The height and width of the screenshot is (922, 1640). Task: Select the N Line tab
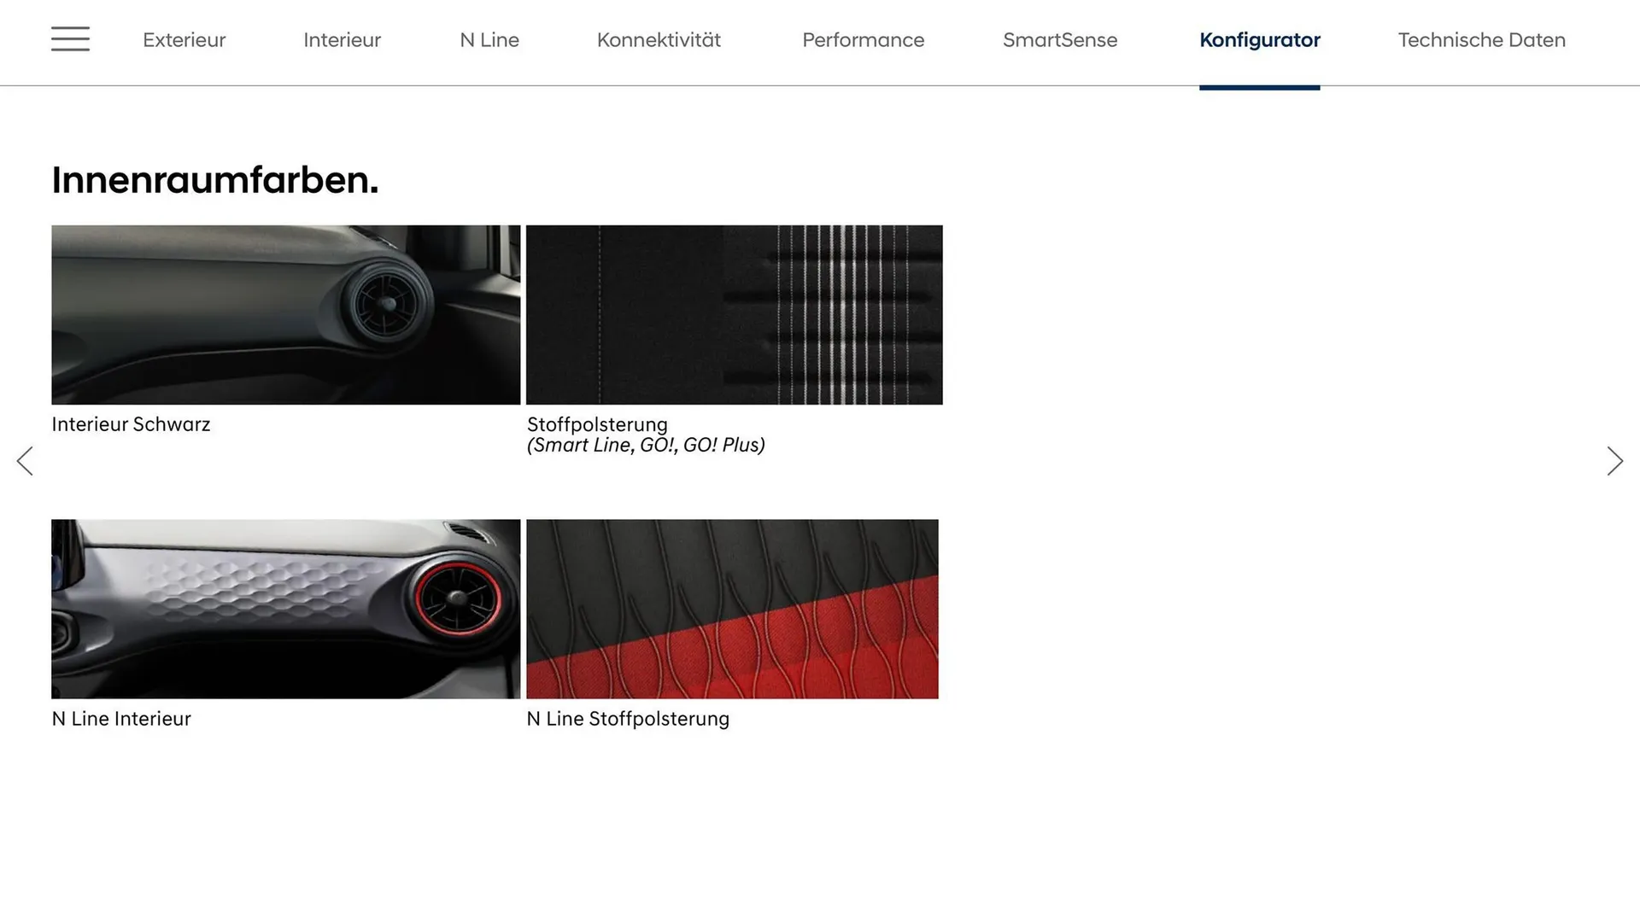(489, 40)
